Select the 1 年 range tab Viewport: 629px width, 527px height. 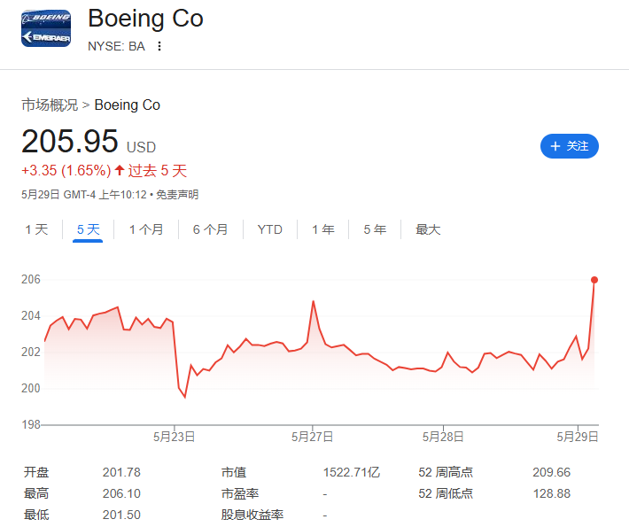[x=322, y=229]
